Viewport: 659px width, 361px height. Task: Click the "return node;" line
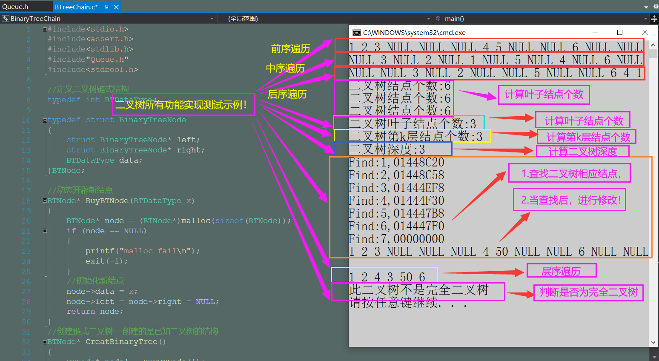[x=95, y=312]
